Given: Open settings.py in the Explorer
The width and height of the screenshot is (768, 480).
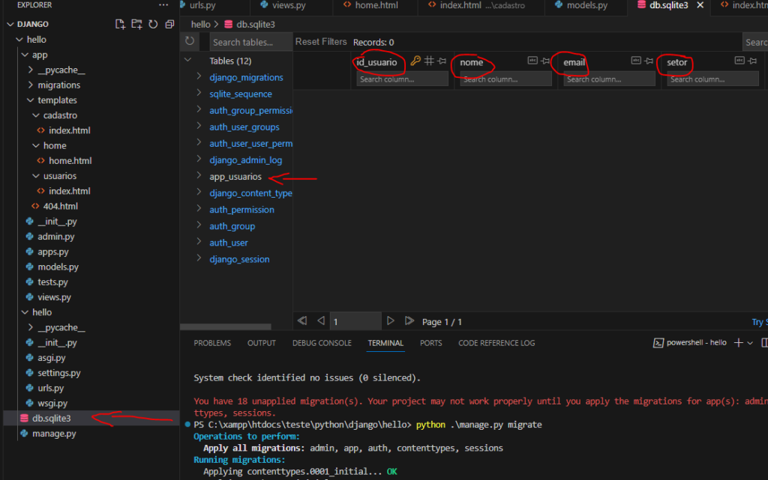Looking at the screenshot, I should [x=58, y=373].
